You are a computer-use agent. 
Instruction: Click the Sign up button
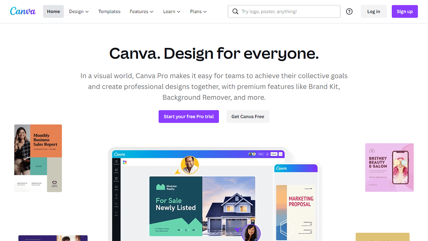[405, 11]
